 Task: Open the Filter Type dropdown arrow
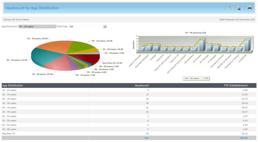pyautogui.click(x=105, y=26)
